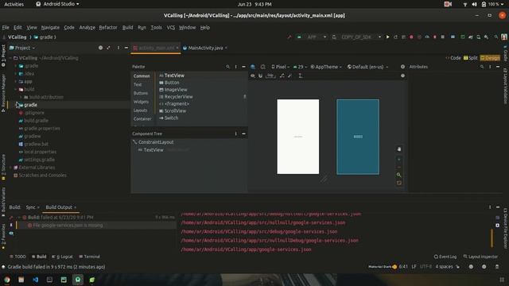The height and width of the screenshot is (286, 509).
Task: Open the File menu
Action: pos(6,28)
